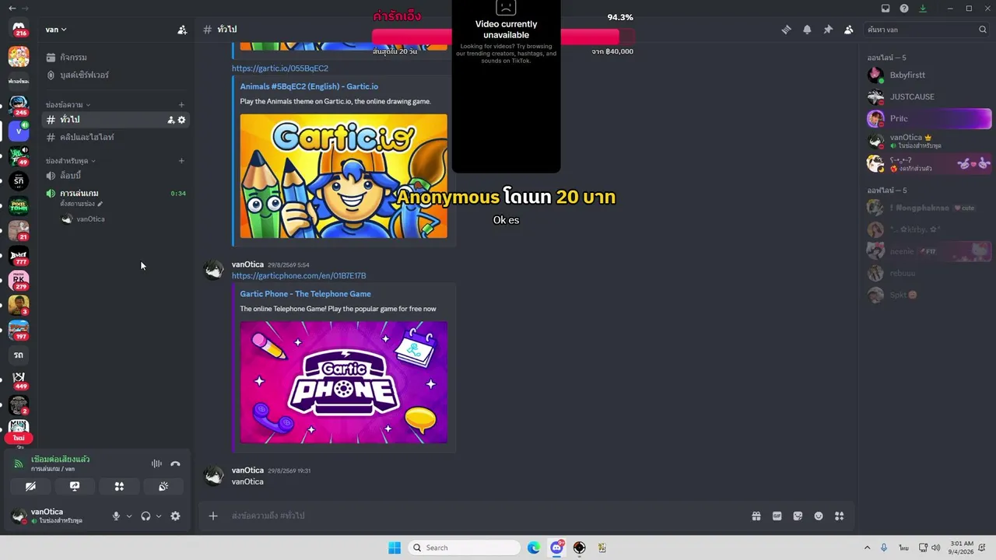Set channel status ตั้งสถานะช่อง
This screenshot has width=996, height=560.
click(x=81, y=204)
